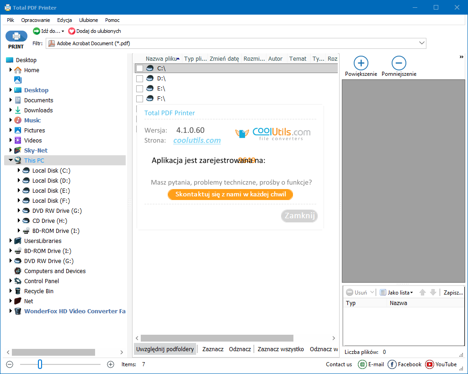The image size is (468, 374).
Task: Open the Ulubione menu
Action: (88, 20)
